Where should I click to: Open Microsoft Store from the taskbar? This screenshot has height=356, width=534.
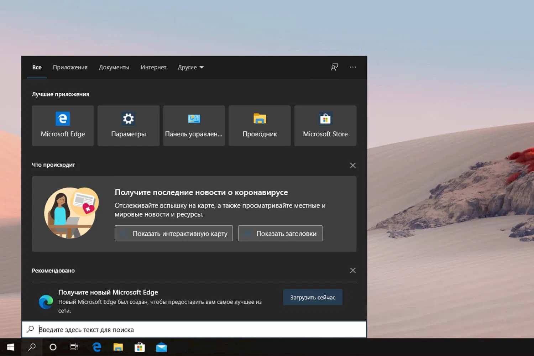[140, 347]
